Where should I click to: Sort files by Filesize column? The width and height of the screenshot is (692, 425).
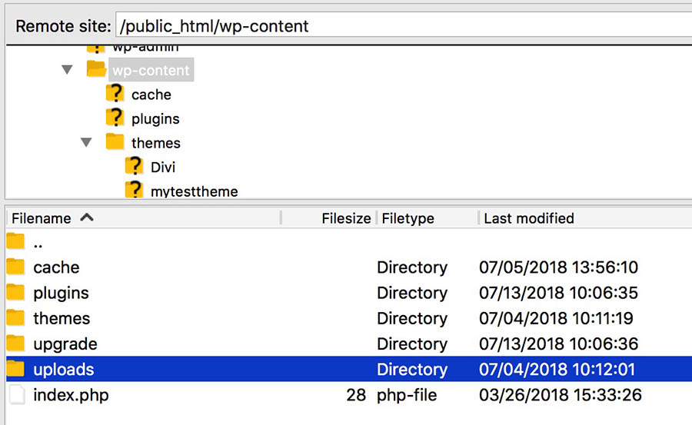point(345,218)
